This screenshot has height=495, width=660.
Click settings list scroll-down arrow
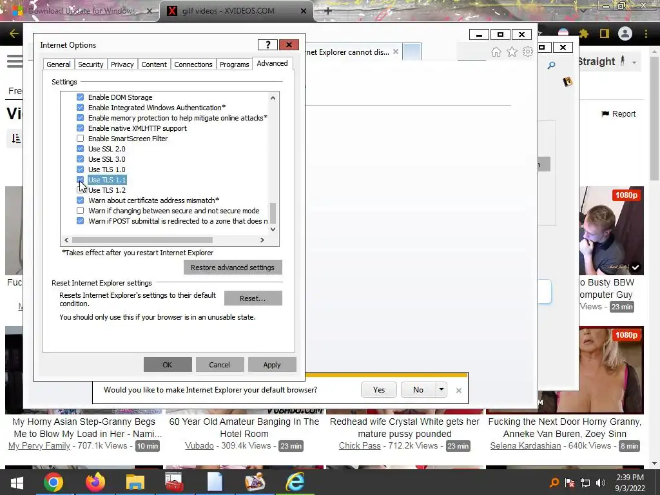273,229
